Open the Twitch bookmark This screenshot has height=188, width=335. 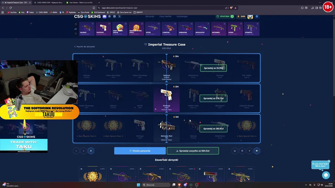coord(30,12)
